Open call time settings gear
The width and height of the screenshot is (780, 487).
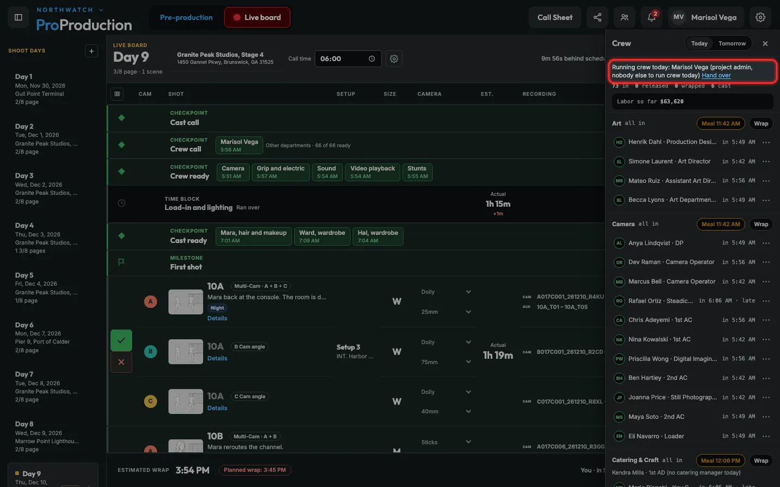(x=394, y=58)
